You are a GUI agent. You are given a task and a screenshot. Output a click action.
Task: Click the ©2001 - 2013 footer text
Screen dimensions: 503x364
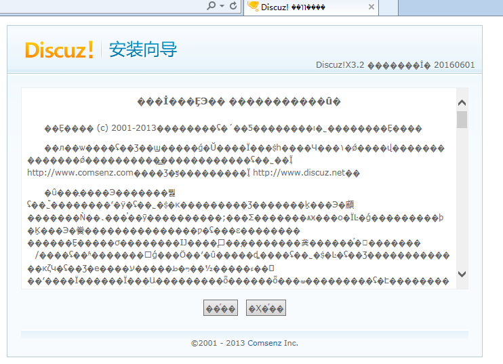point(218,343)
